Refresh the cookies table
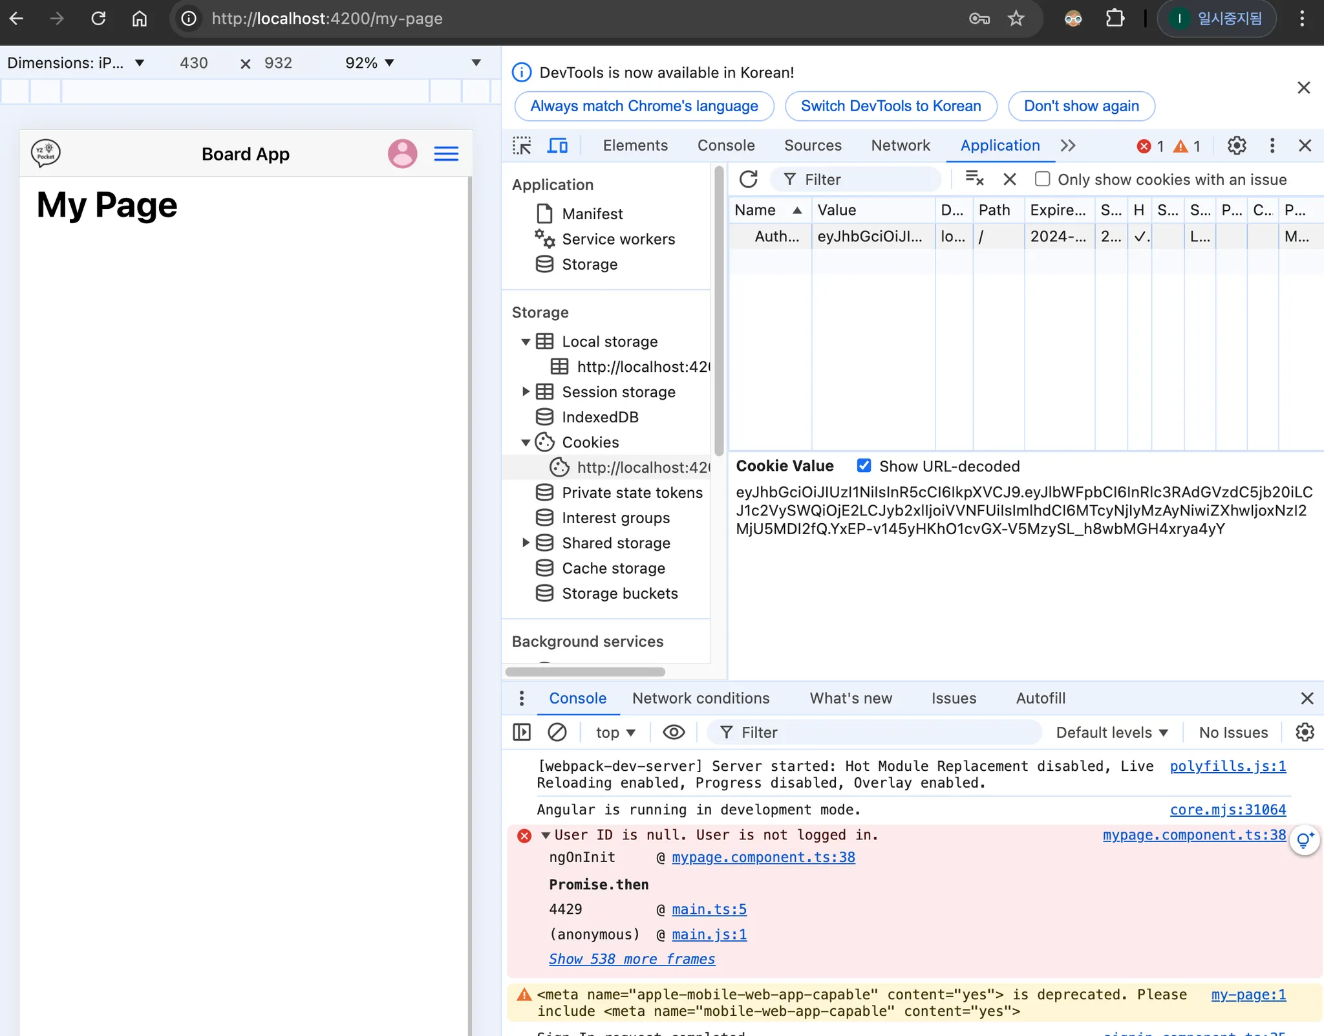 [x=748, y=179]
